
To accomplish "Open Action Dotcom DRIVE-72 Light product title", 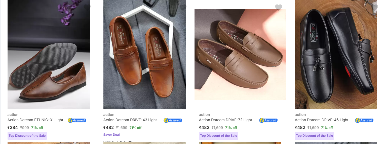I will pos(228,120).
